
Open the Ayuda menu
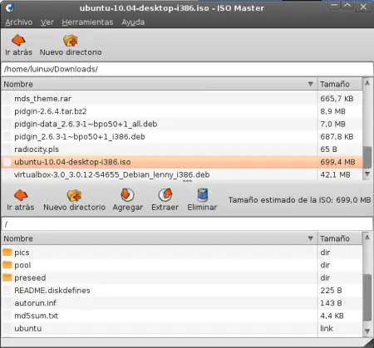[133, 22]
